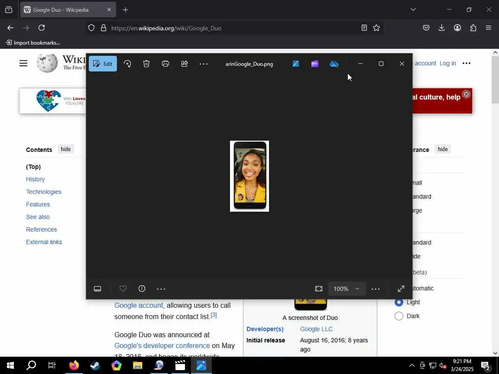Fit the photo to the window
This screenshot has width=499, height=374.
(318, 289)
